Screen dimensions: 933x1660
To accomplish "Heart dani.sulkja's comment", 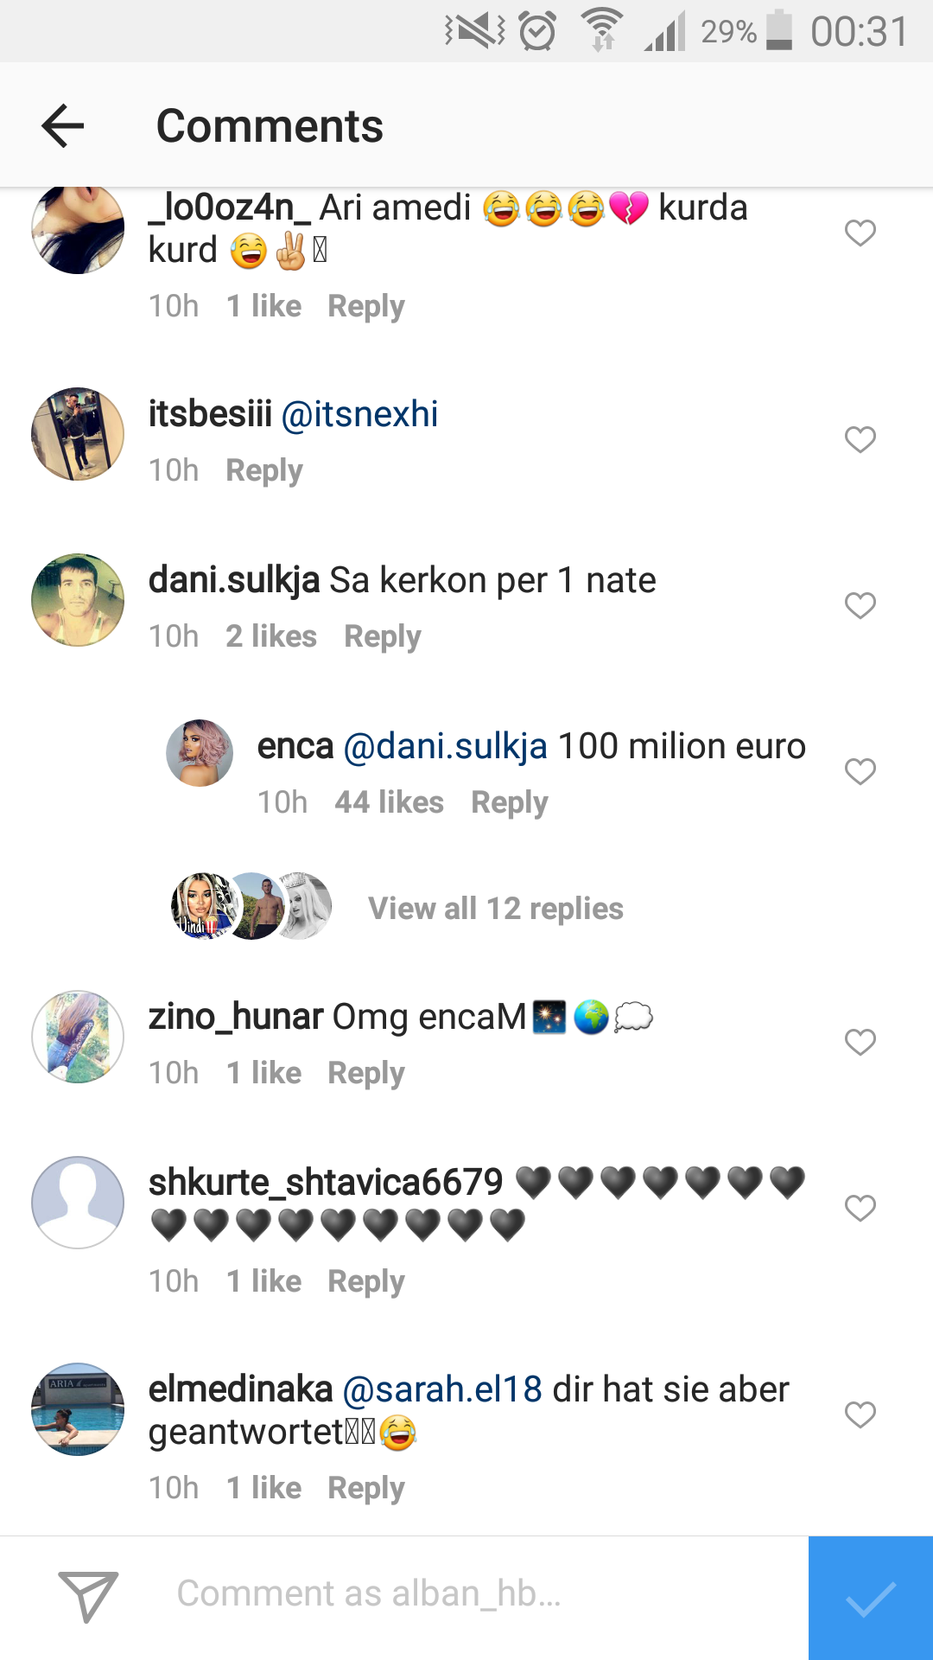I will pos(860,605).
